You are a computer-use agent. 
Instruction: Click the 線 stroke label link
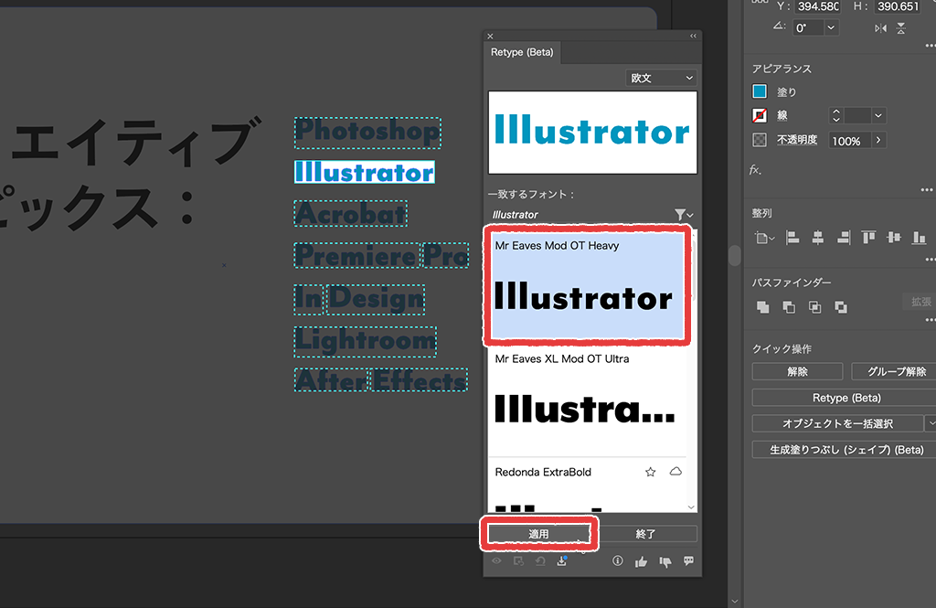point(782,115)
